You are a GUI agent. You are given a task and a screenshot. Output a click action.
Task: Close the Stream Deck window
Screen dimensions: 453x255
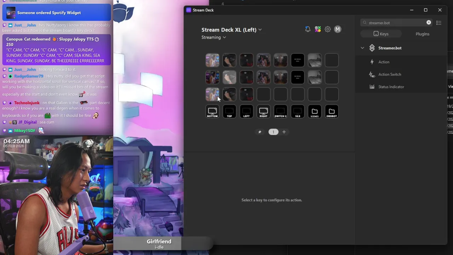(440, 10)
